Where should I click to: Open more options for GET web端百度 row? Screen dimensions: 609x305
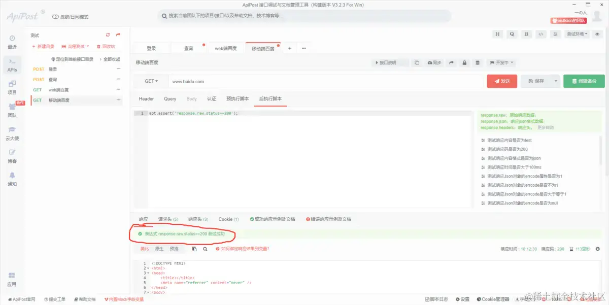click(x=119, y=90)
